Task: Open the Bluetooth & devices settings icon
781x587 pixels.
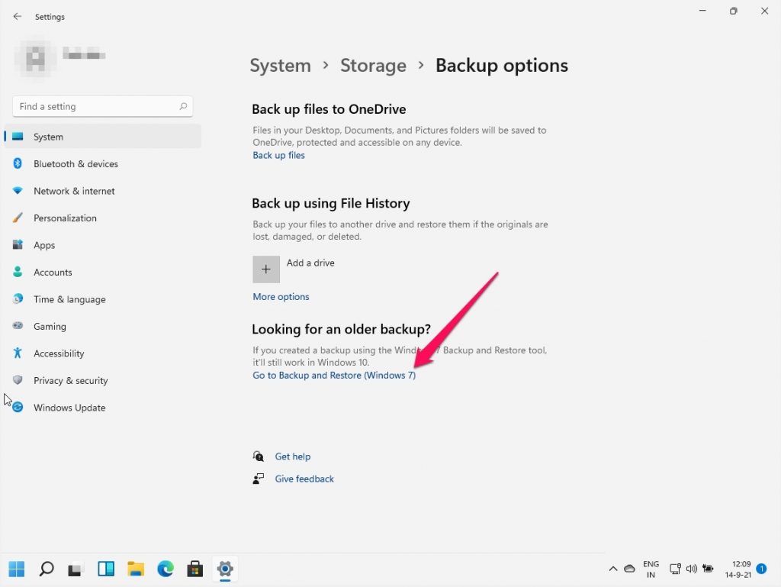Action: 18,164
